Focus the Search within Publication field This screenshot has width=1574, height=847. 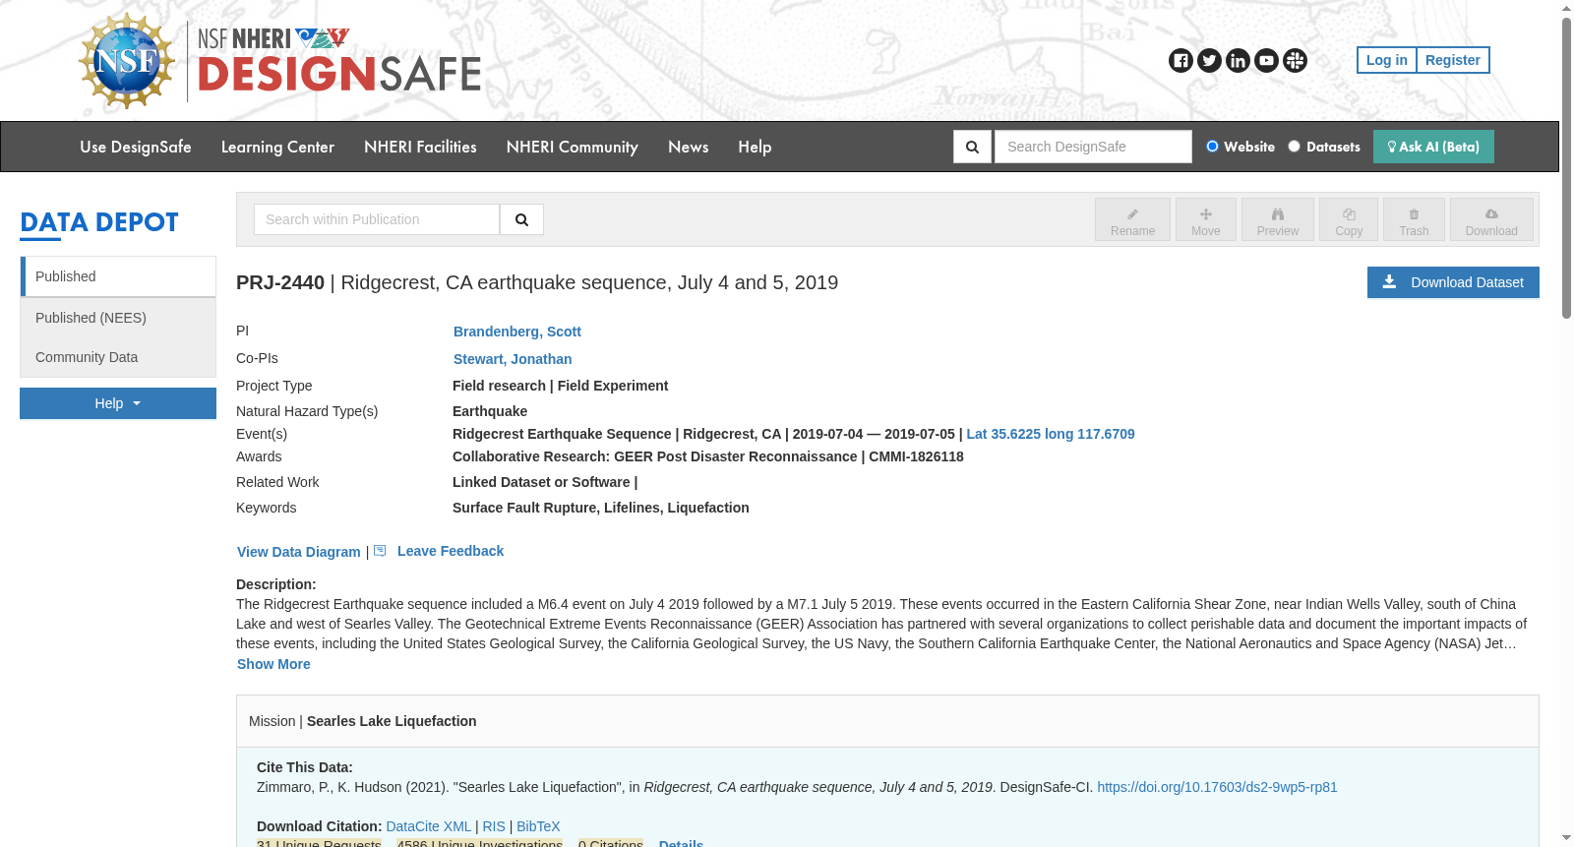point(377,219)
